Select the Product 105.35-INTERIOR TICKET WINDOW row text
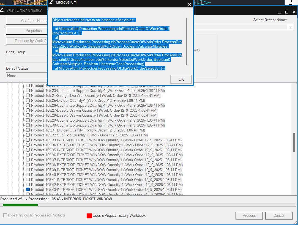The height and width of the screenshot is (225, 298). tap(106, 150)
